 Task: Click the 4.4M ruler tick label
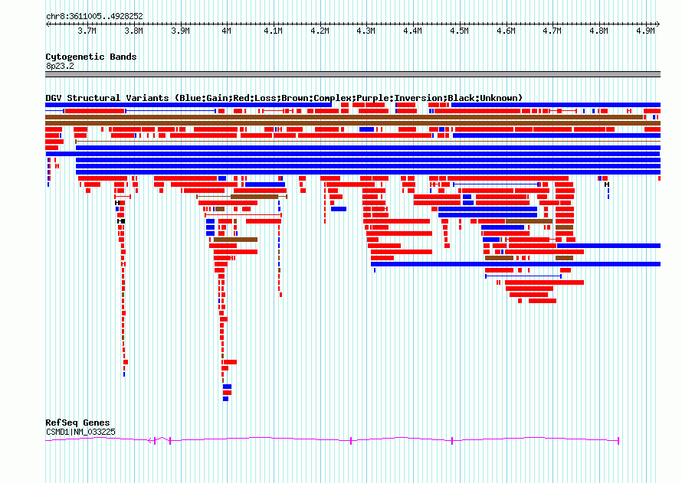point(413,31)
